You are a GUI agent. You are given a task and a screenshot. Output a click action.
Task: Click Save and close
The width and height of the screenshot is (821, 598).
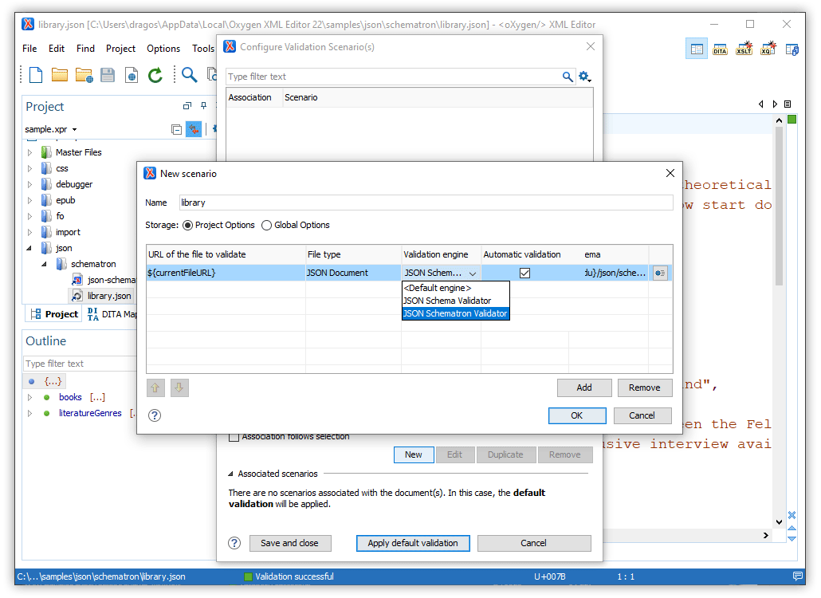290,543
